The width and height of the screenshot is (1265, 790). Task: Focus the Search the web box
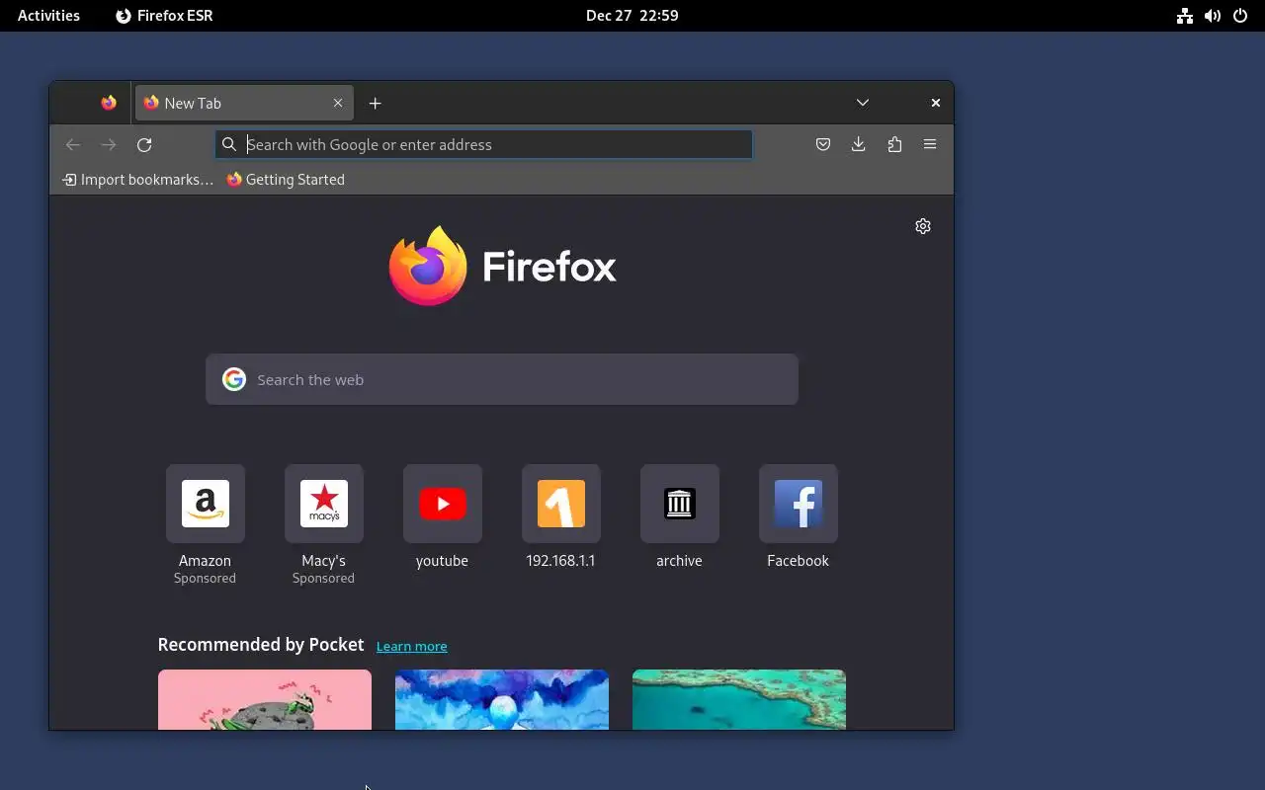[502, 379]
